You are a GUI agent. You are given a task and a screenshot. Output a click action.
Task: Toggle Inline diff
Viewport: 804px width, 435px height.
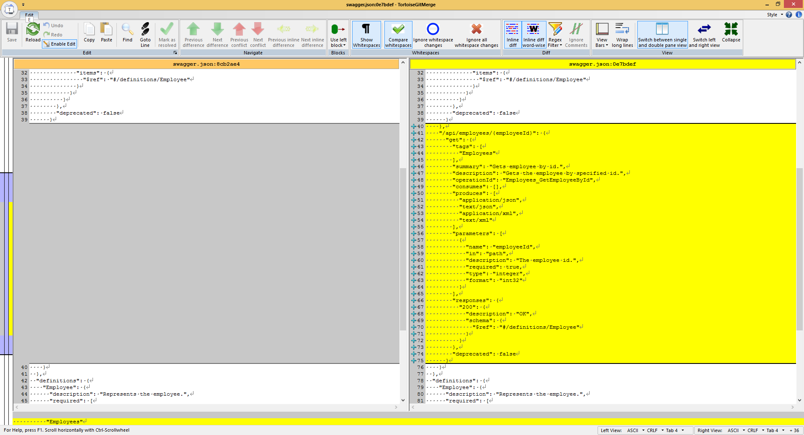click(x=513, y=35)
